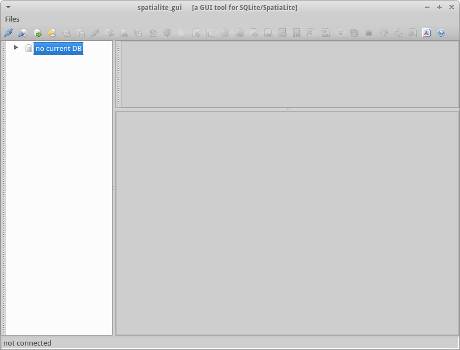This screenshot has width=460, height=350.
Task: Click the build network node-link icon
Action: pyautogui.click(x=340, y=33)
